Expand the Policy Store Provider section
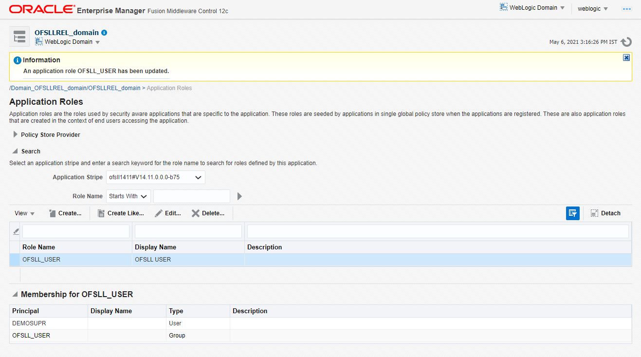641x357 pixels. (x=16, y=134)
